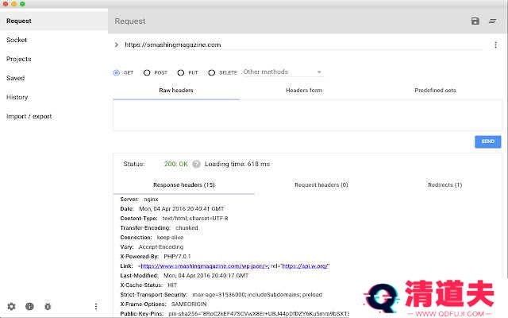This screenshot has height=318, width=508.
Task: Select the DELETE method radio button
Action: [x=212, y=72]
